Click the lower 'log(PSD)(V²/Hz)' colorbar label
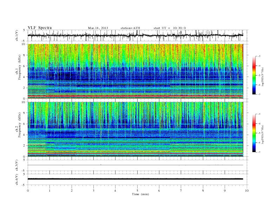This screenshot has height=214, width=278. coord(263,134)
